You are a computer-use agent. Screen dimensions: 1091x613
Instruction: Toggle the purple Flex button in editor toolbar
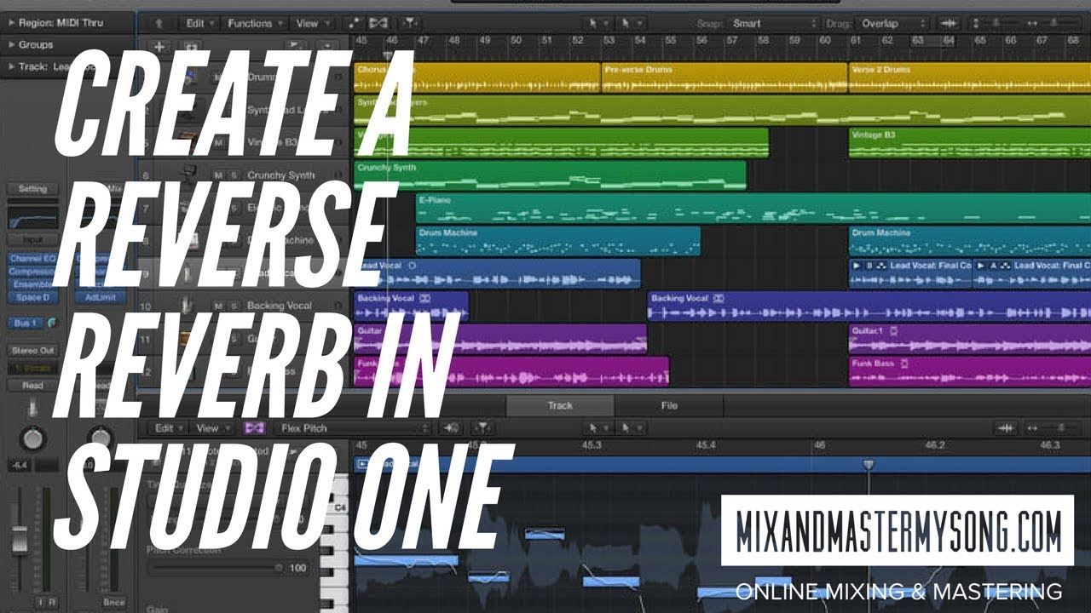point(255,428)
